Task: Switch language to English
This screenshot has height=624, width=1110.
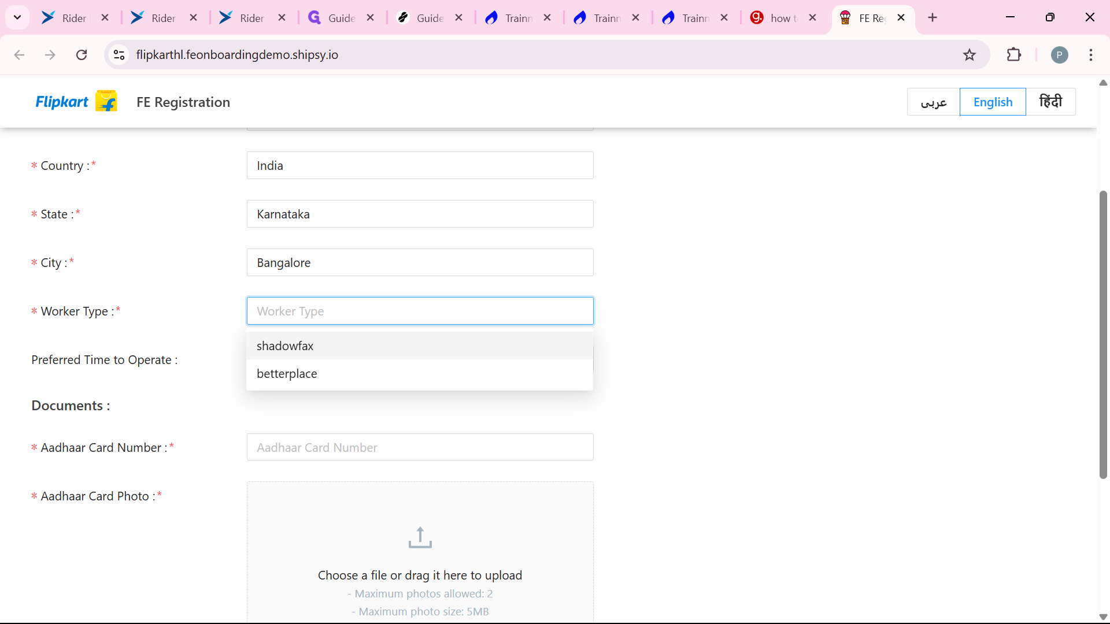Action: (993, 102)
